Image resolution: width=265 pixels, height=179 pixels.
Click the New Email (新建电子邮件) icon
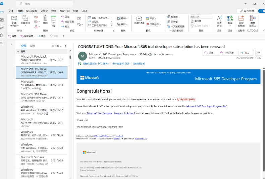click(x=14, y=18)
